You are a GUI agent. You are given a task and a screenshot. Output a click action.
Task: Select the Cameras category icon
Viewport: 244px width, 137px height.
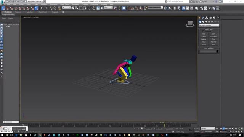(209, 22)
